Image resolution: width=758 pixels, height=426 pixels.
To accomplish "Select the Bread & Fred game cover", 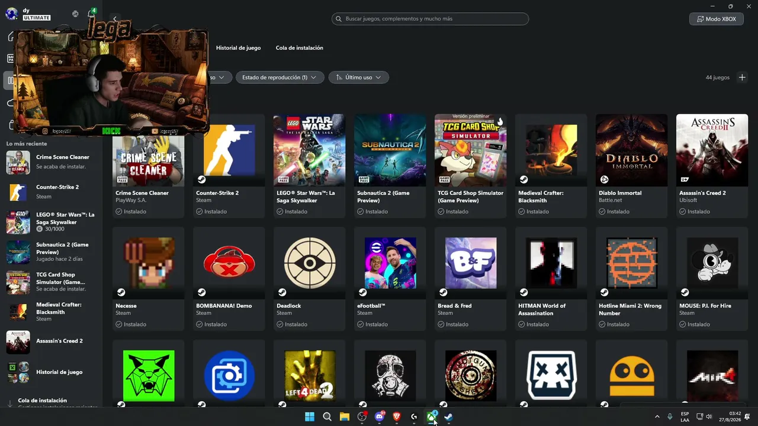I will tap(471, 263).
